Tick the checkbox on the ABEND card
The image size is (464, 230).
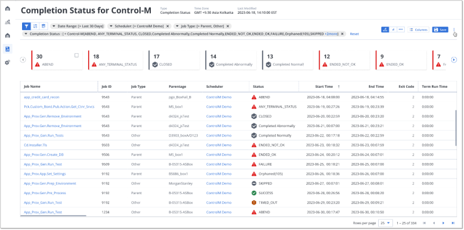coord(77,55)
